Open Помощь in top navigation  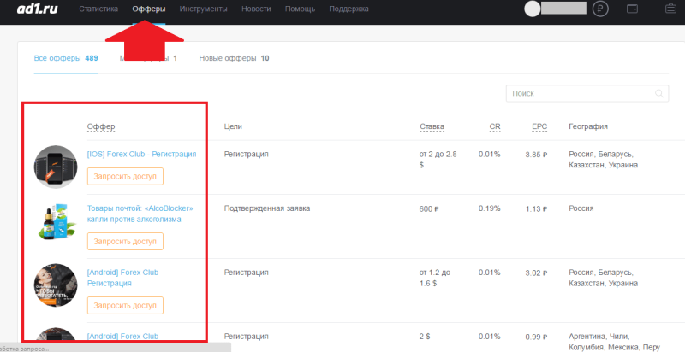(x=300, y=9)
